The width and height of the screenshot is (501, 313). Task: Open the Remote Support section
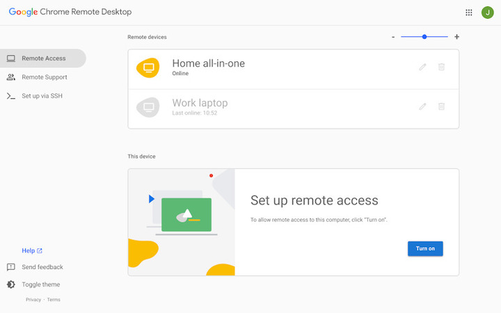44,77
